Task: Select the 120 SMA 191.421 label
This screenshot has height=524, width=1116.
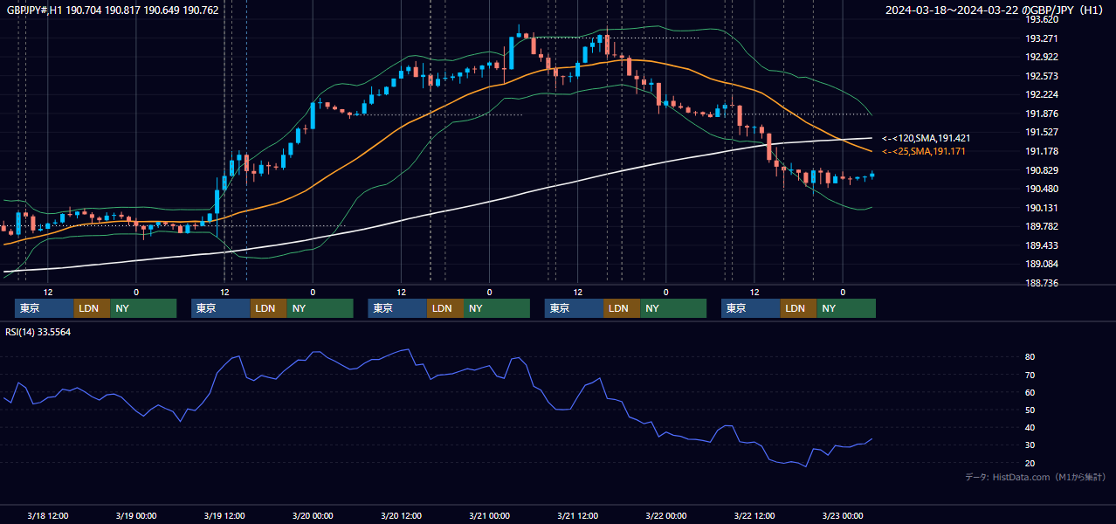Action: (x=926, y=138)
